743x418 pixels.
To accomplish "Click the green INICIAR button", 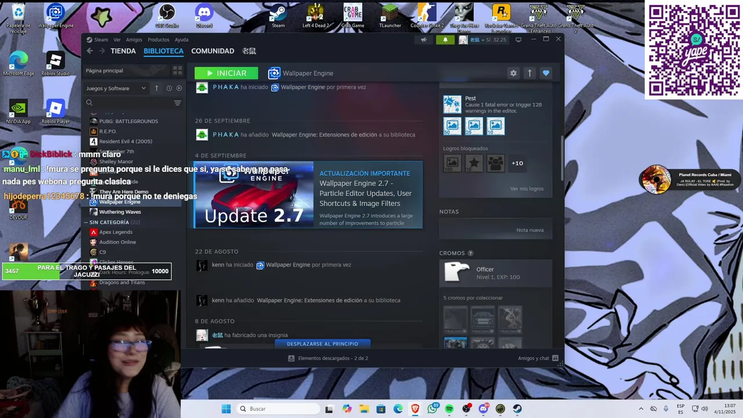I will coord(226,73).
